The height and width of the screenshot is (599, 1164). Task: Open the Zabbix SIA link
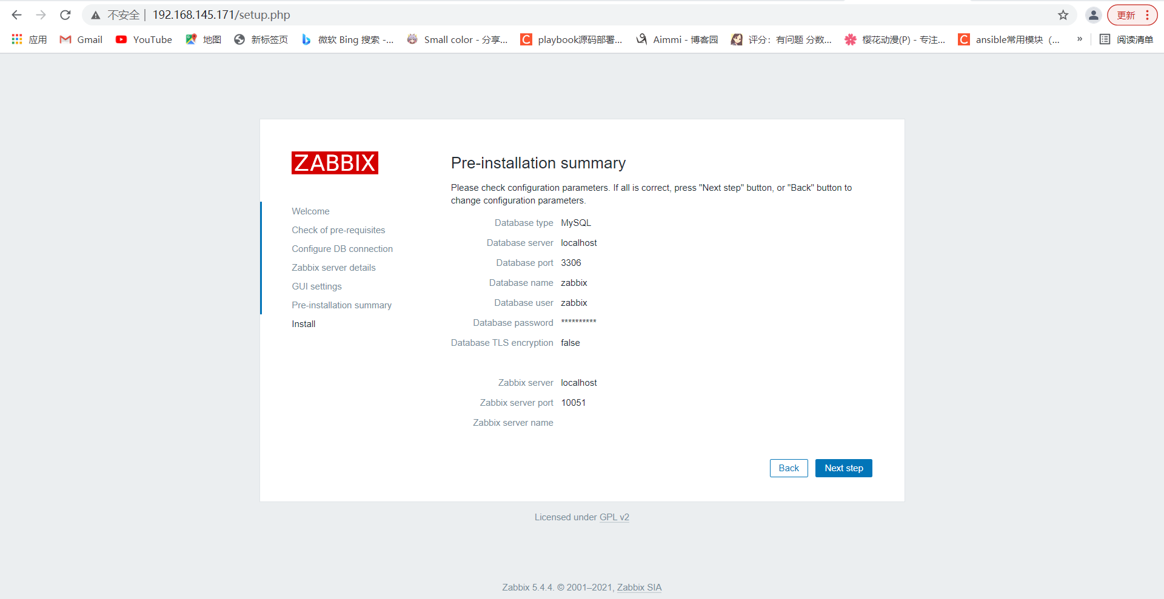point(639,587)
